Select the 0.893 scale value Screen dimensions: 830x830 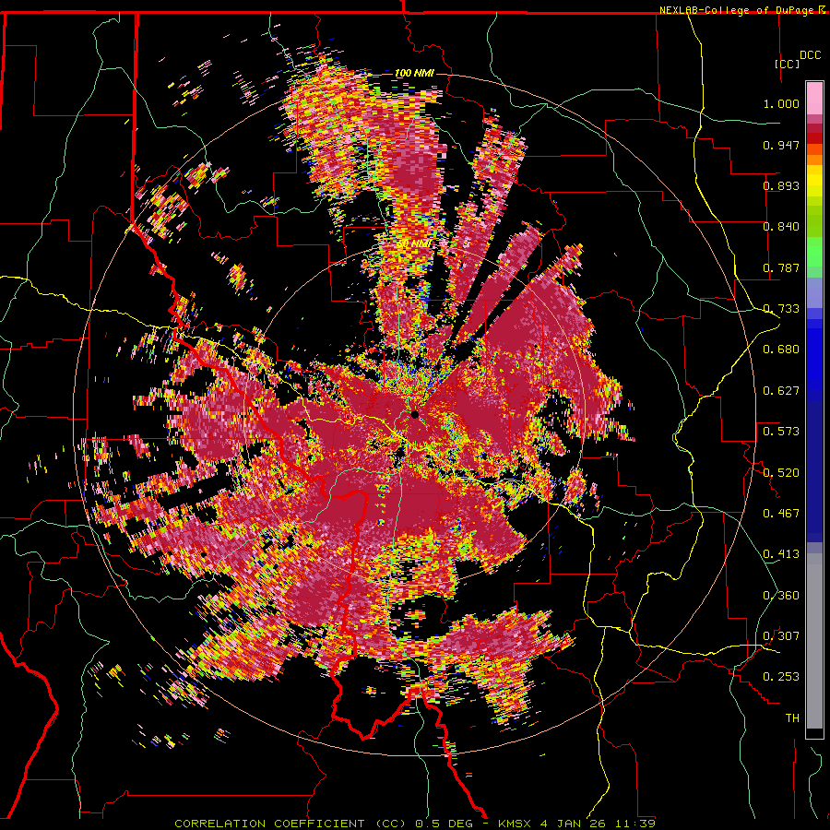click(781, 185)
